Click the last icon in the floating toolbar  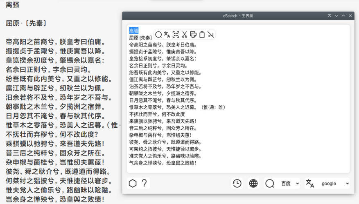tap(210, 35)
